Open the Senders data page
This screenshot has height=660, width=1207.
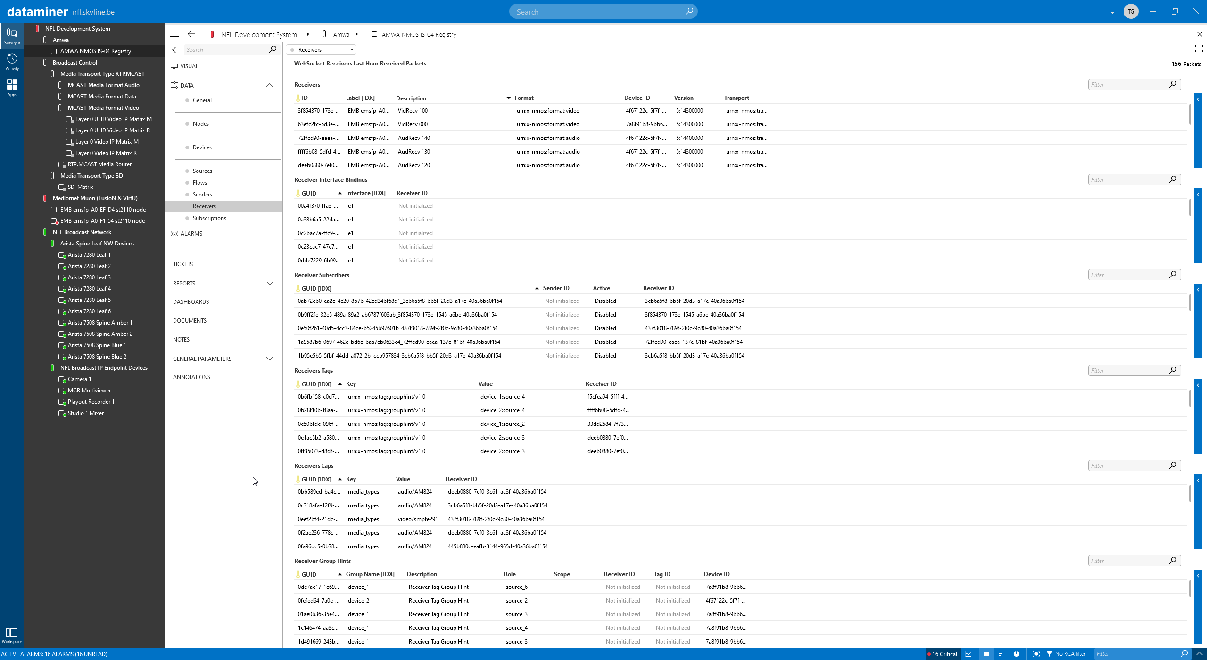[x=202, y=195]
